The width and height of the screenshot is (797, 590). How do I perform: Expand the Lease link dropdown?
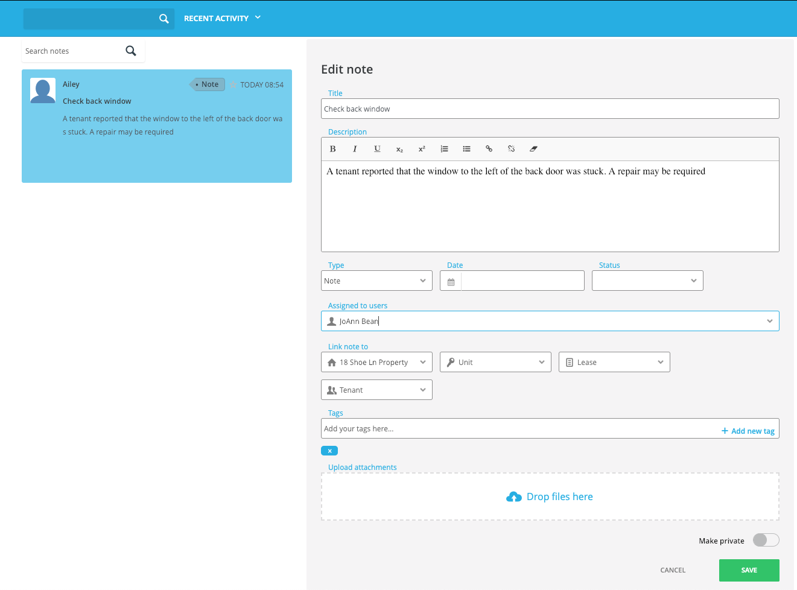614,362
